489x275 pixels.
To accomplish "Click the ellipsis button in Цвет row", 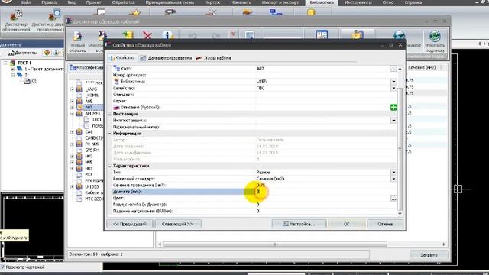I will click(393, 199).
